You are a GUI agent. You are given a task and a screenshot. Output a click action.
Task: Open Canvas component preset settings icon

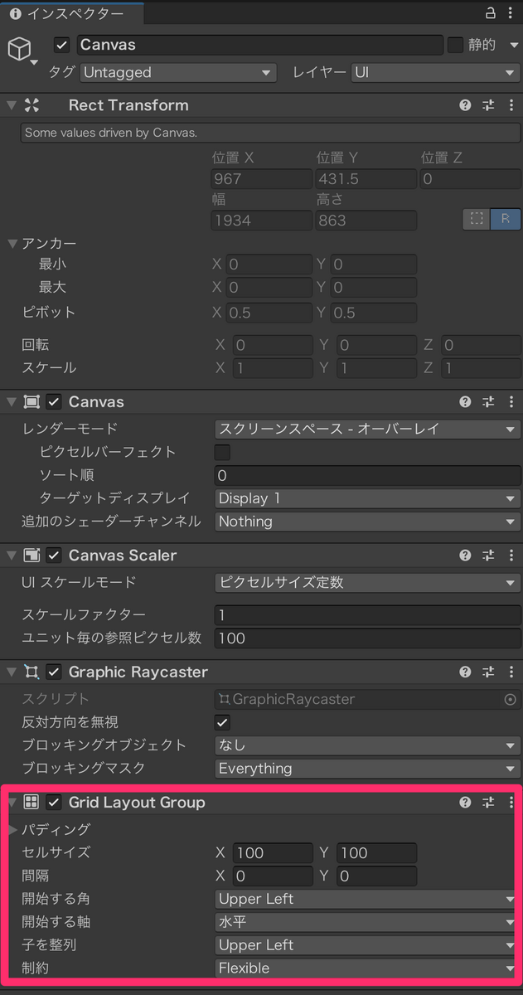[488, 402]
